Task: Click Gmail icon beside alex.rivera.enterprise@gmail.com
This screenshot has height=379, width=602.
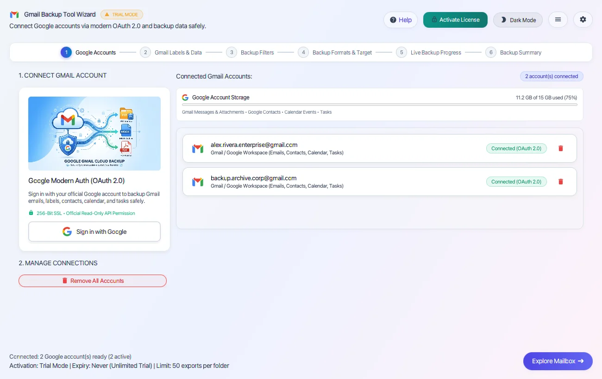Action: click(198, 148)
